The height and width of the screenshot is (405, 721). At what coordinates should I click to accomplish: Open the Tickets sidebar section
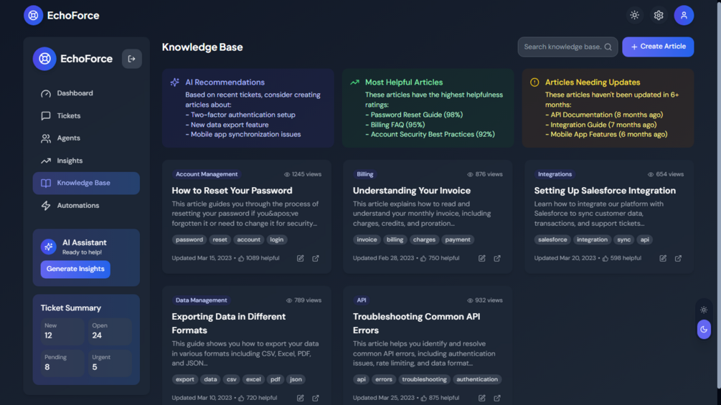69,115
